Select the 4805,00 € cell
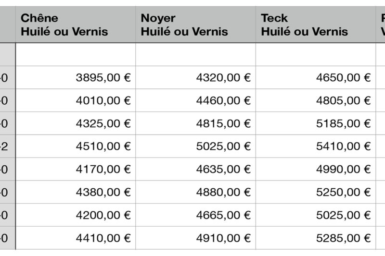This screenshot has width=385, height=256. point(343,101)
